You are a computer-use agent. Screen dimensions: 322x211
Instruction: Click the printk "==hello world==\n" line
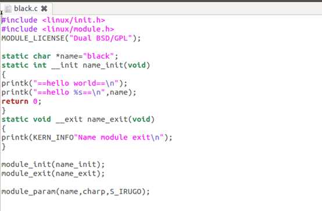point(65,83)
